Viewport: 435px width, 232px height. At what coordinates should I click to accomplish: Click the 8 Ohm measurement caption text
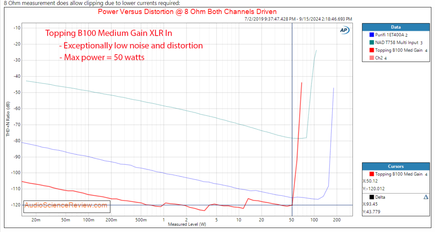92,3
